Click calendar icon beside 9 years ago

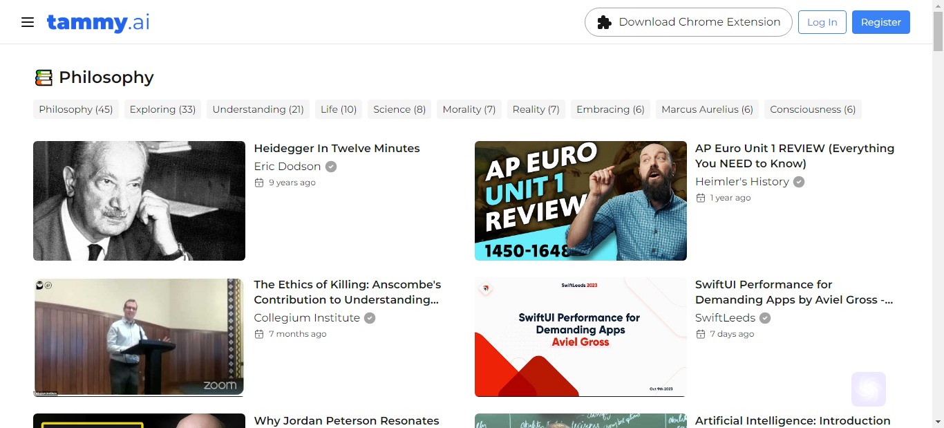259,183
